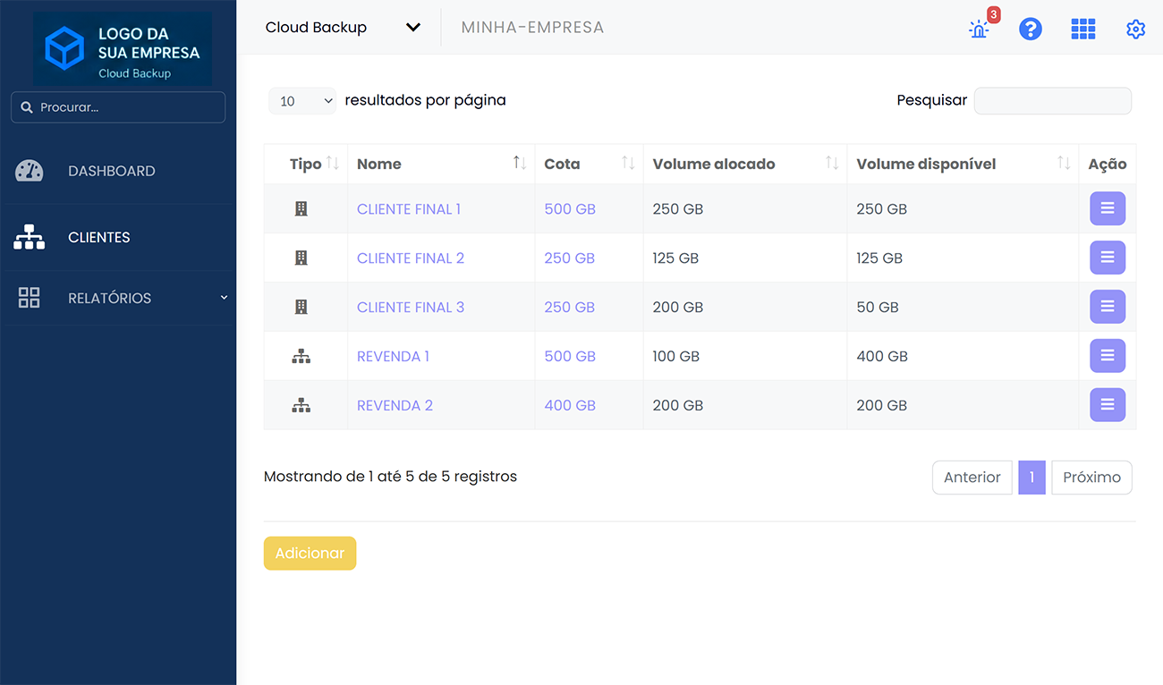Sort table by Cota column arrows
The height and width of the screenshot is (685, 1163).
pos(628,163)
